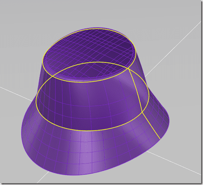Click the white axis line at lower right
Image resolution: width=203 pixels, height=185 pixels.
(x=174, y=162)
